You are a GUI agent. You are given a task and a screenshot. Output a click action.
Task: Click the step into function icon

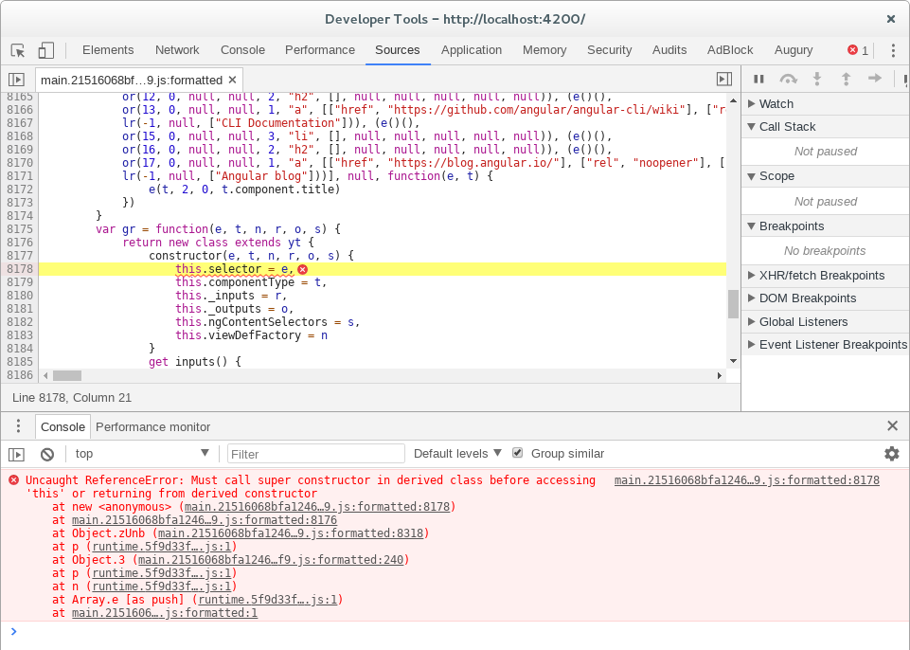point(816,79)
